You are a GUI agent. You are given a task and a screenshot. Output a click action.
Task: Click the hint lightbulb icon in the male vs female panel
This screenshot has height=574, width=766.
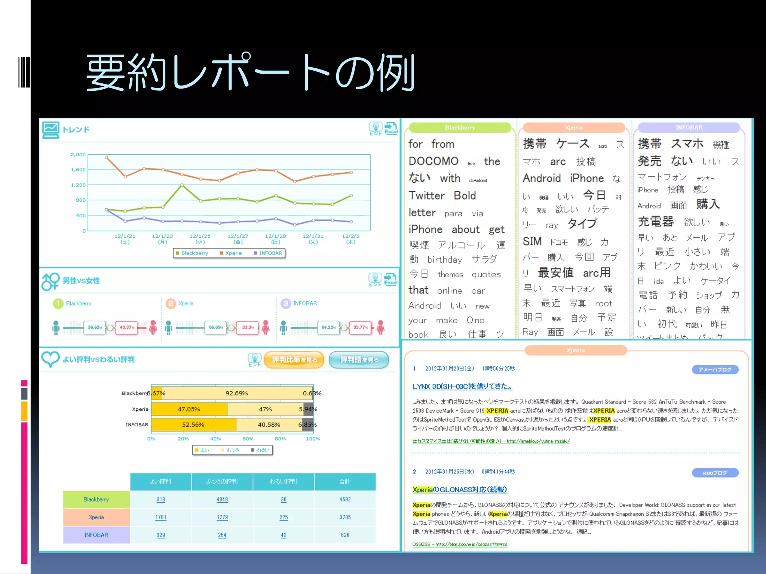click(x=375, y=279)
